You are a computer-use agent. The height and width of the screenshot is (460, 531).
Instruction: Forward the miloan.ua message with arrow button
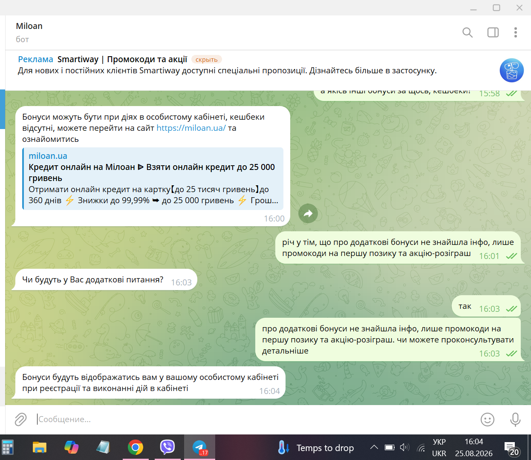tap(308, 213)
